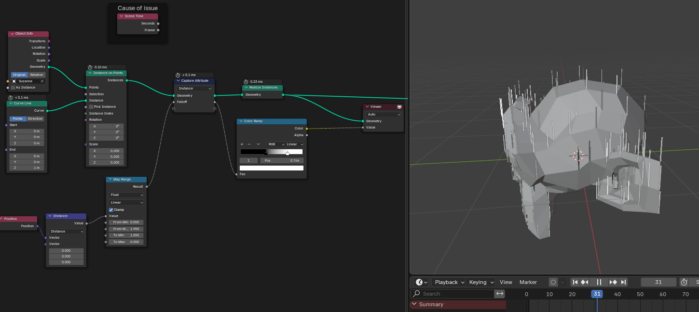Jump to the next keyframe

click(x=614, y=282)
